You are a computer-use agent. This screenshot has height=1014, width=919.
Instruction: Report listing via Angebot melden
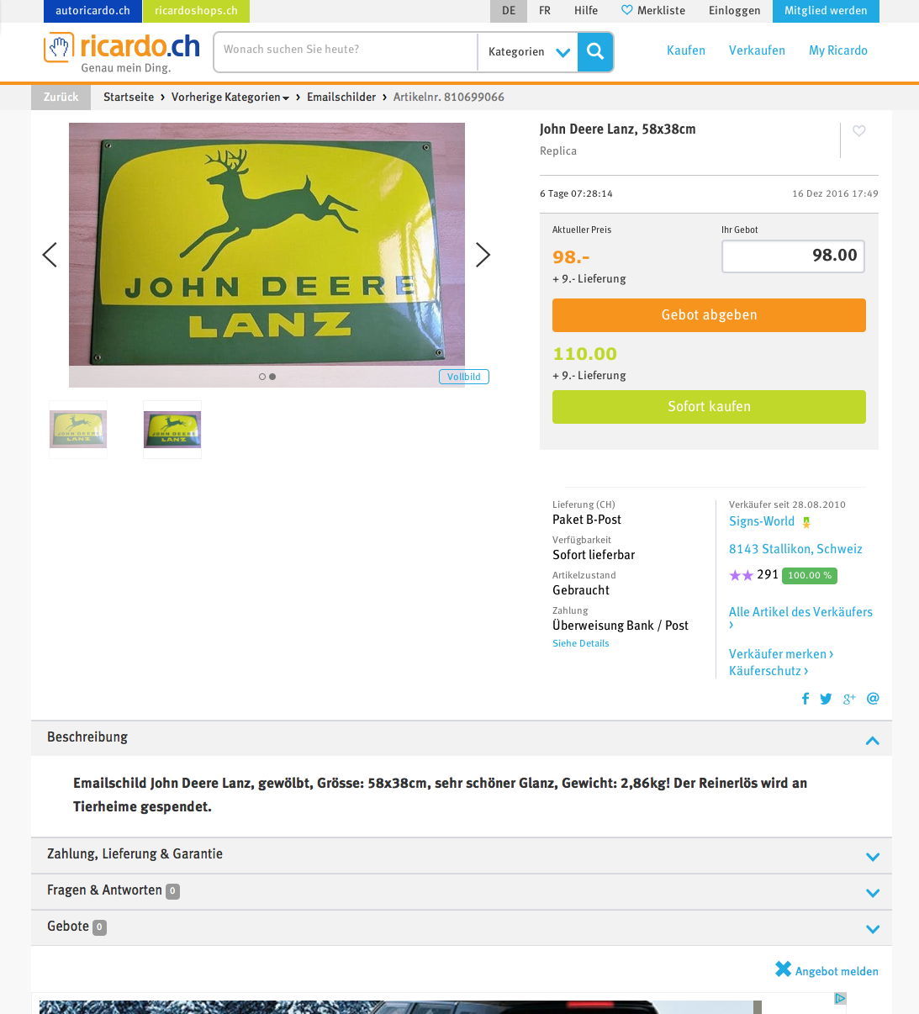click(x=827, y=970)
